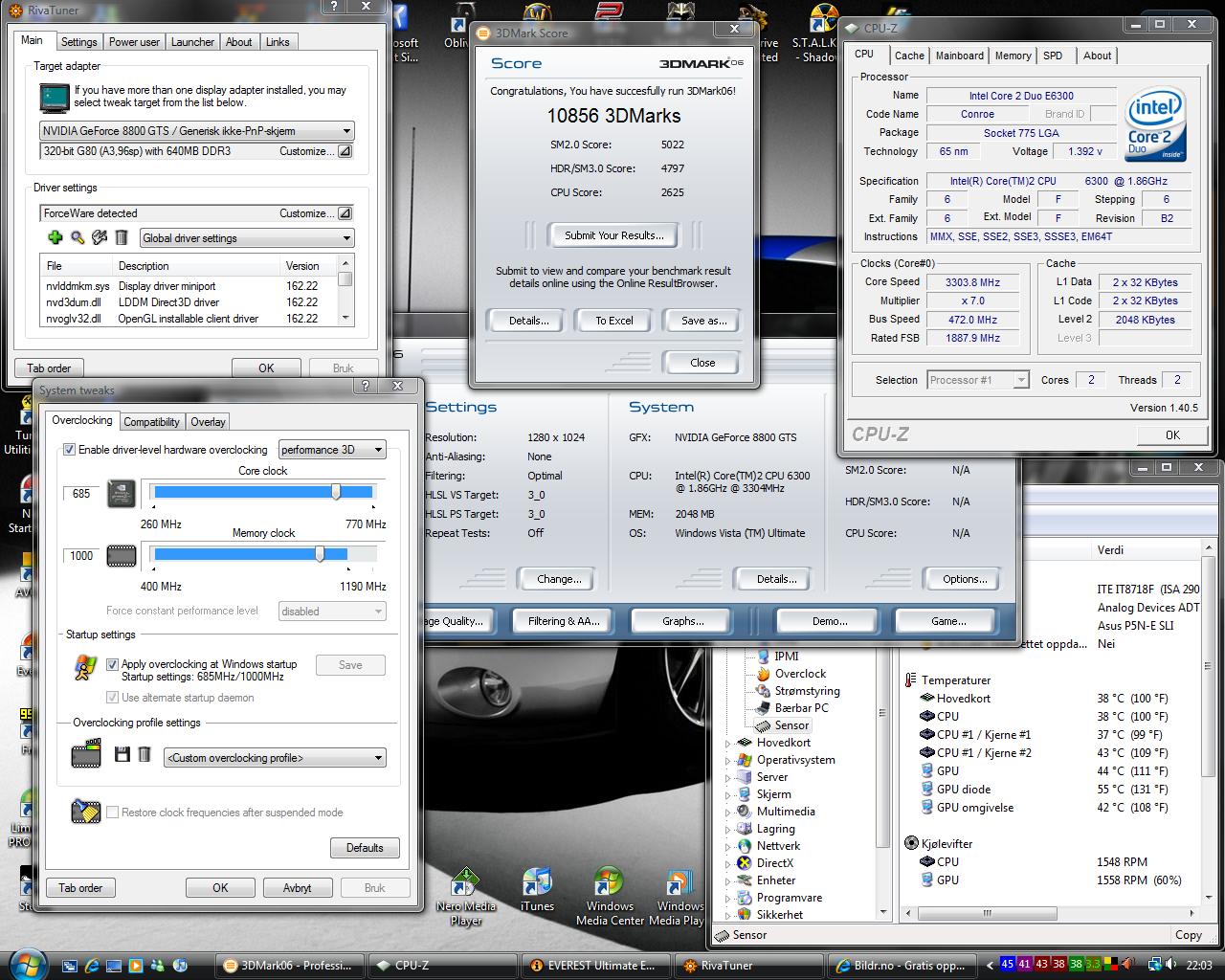Screen dimensions: 1225x980
Task: Click the trash icon beside Global driver settings
Action: coord(122,237)
